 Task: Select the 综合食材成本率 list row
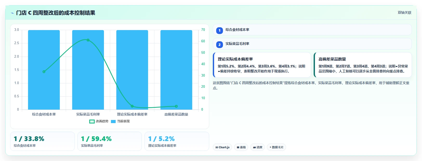(x=312, y=30)
